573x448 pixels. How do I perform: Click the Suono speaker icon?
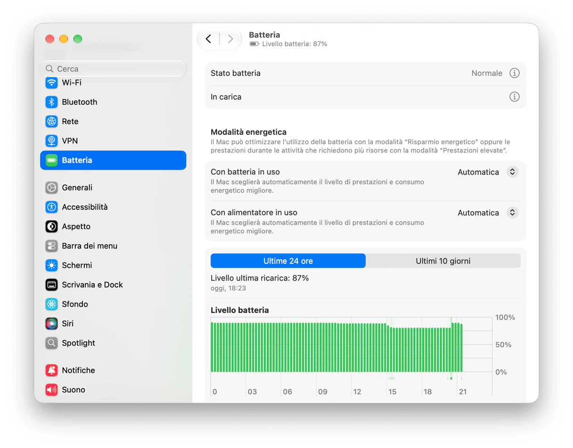click(x=51, y=390)
